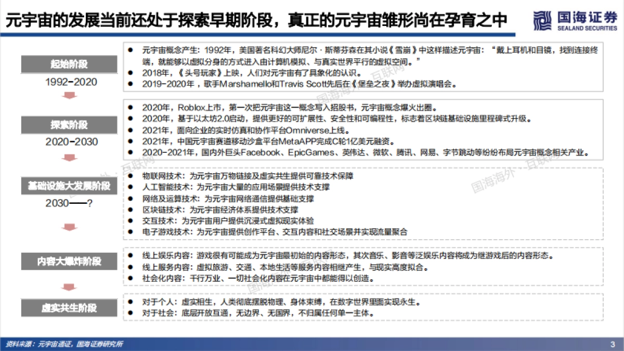Click the red arrow below 起始阶段

69,94
